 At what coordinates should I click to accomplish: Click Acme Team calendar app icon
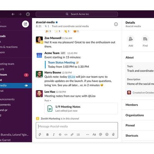(39, 55)
